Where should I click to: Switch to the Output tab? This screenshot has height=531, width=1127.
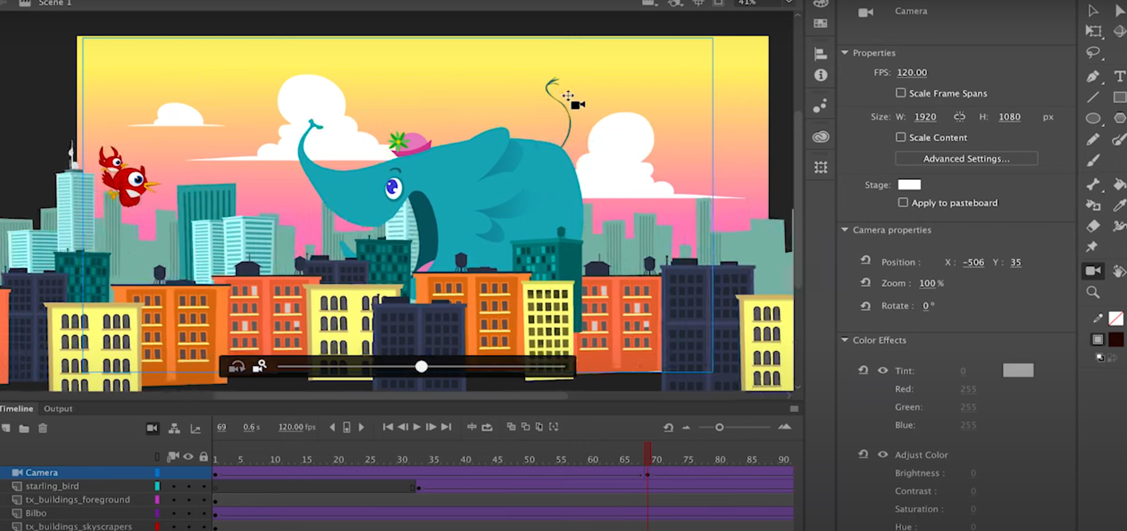point(58,408)
